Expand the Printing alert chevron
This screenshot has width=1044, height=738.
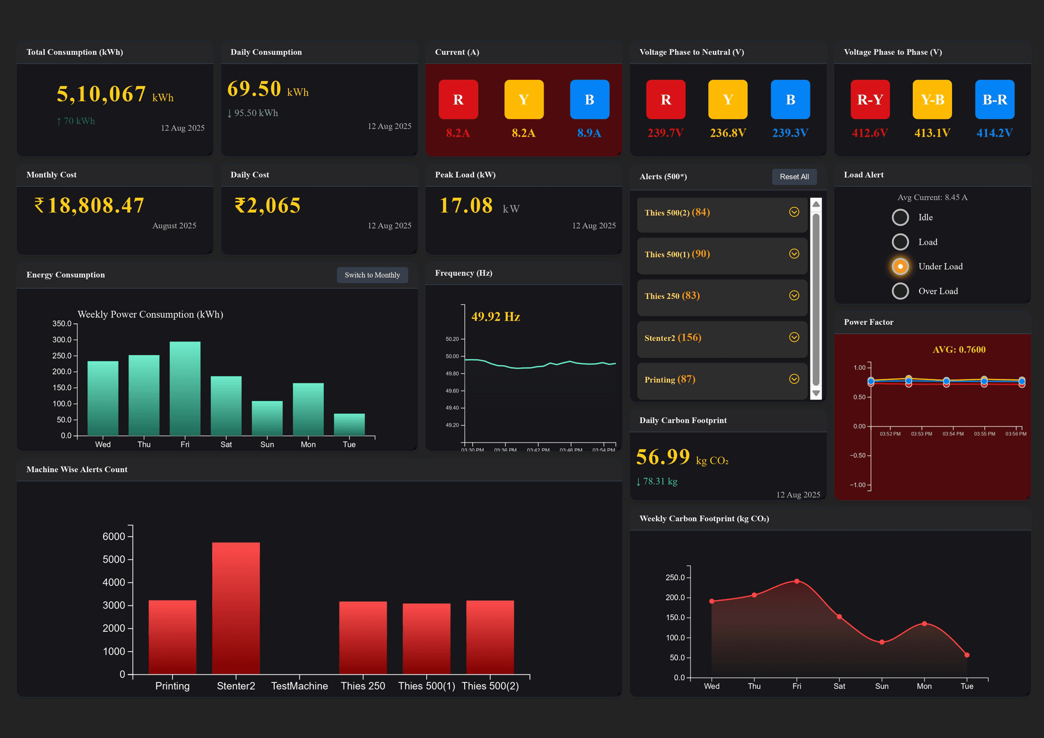794,379
